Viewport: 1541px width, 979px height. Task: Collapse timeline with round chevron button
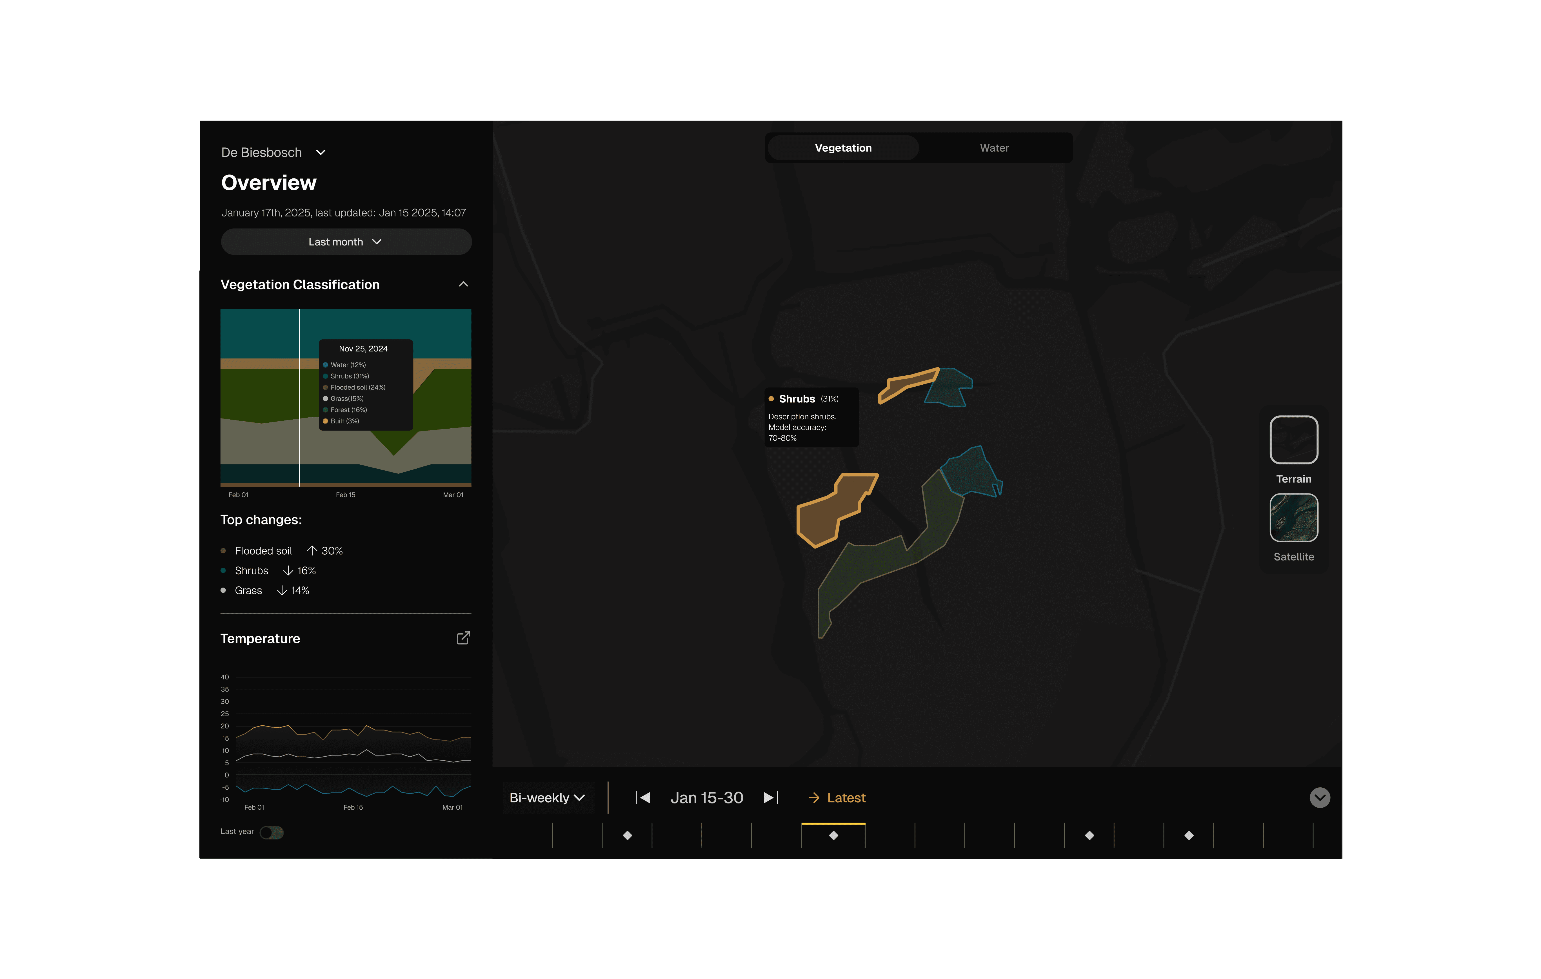(x=1319, y=798)
